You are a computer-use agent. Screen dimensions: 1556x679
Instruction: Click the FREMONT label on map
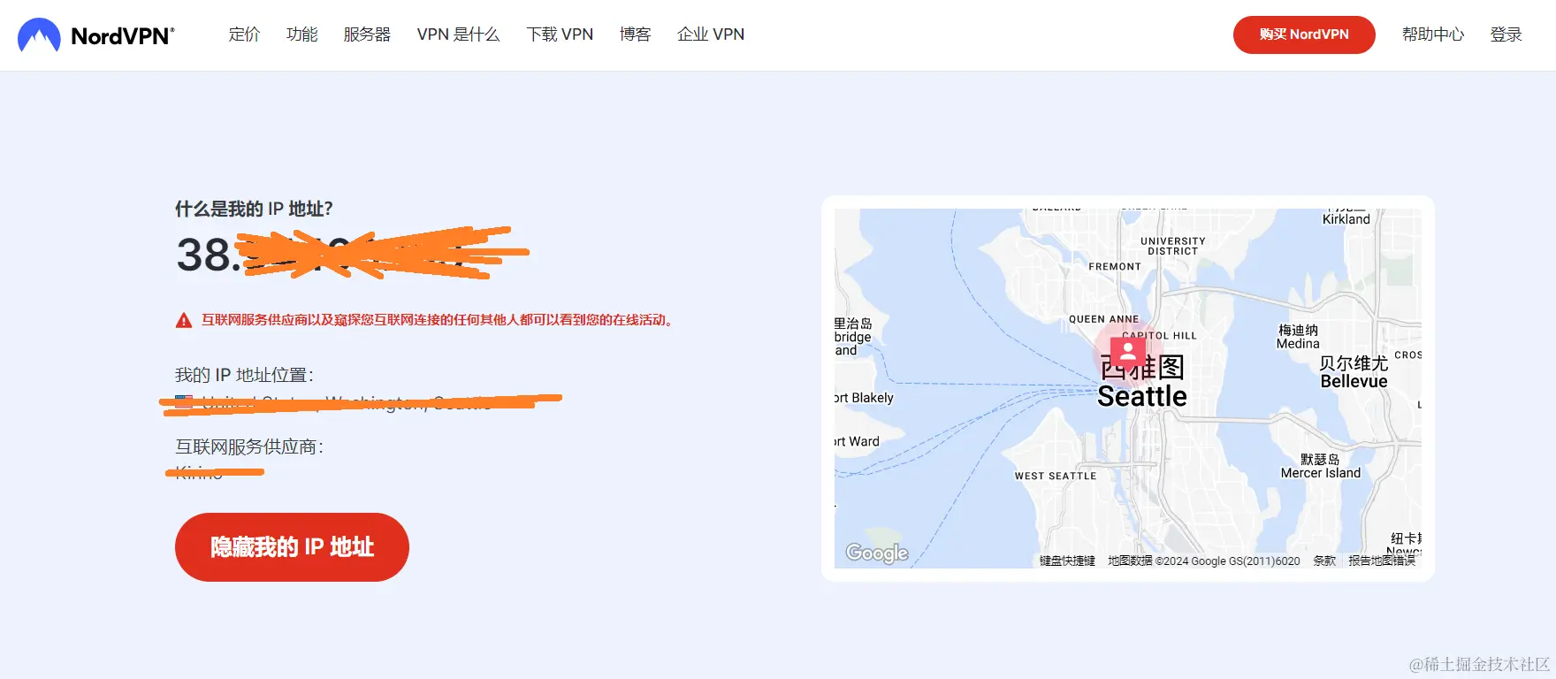pyautogui.click(x=1115, y=266)
